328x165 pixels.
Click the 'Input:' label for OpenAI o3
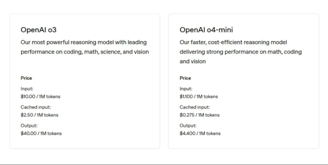pos(27,89)
